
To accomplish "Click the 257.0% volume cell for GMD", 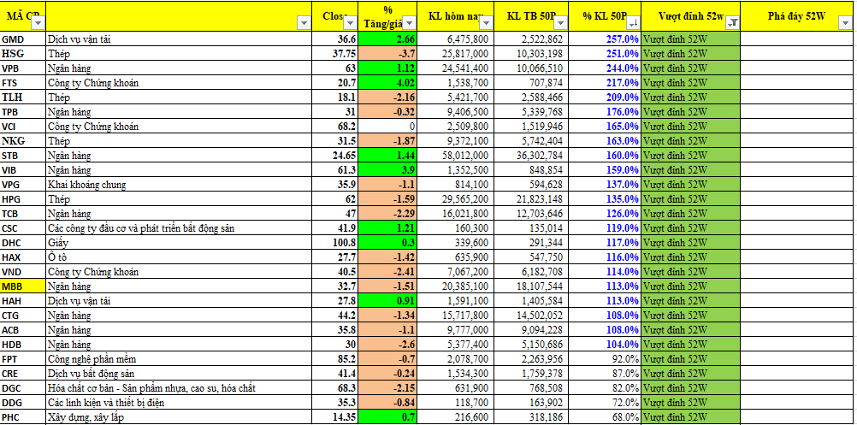I will tap(608, 39).
